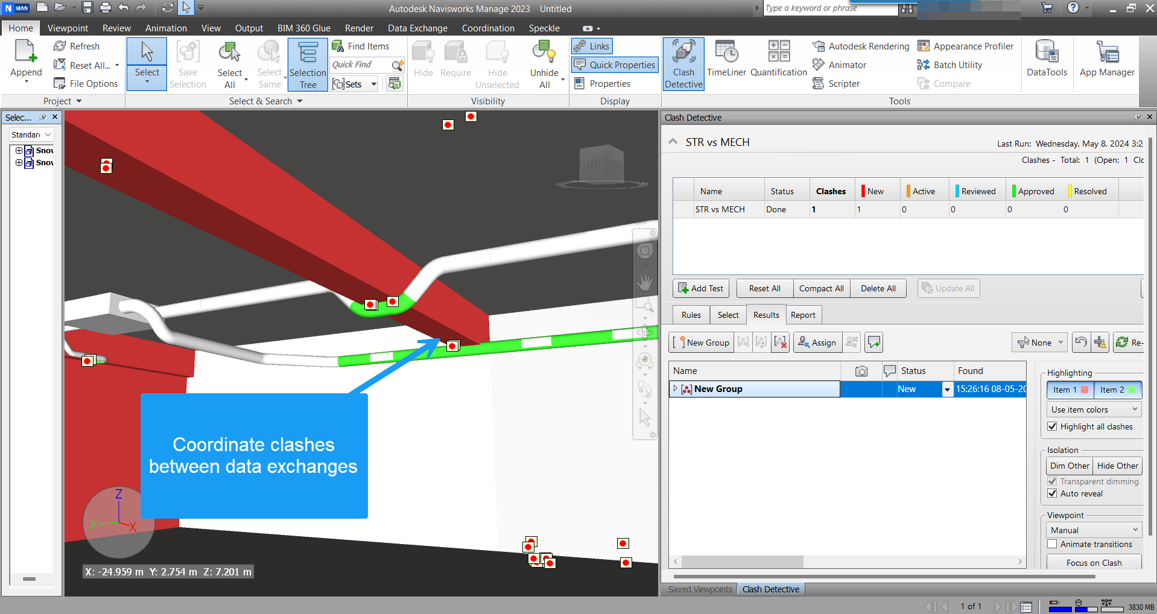
Task: Click the Compact All button
Action: pos(821,288)
